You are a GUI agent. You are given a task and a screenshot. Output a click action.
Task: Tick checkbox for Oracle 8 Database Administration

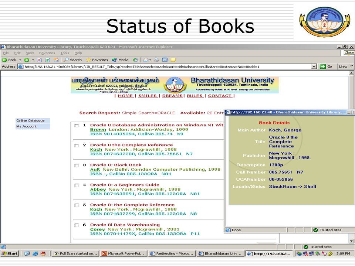77,126
